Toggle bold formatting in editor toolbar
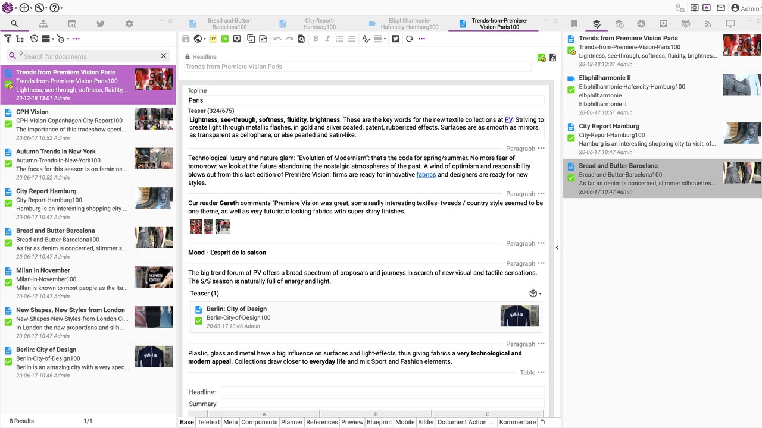The height and width of the screenshot is (428, 762). (316, 39)
